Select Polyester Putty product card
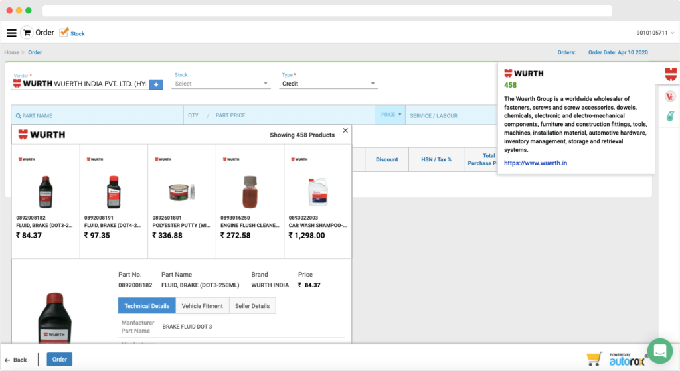The width and height of the screenshot is (680, 371). click(x=182, y=202)
